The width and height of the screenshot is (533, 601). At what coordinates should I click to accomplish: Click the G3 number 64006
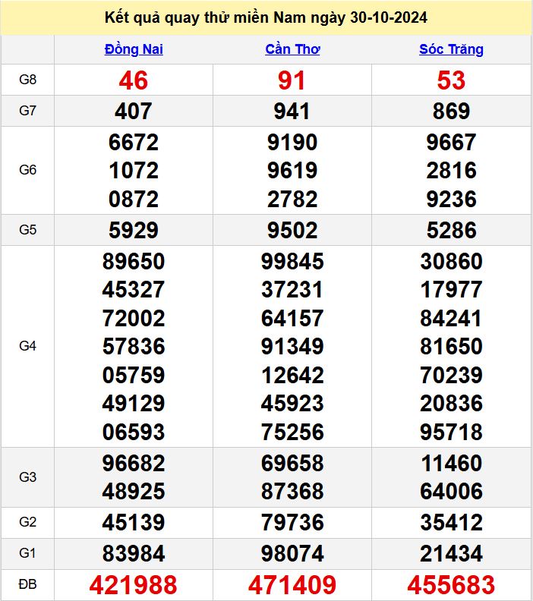[x=451, y=492]
